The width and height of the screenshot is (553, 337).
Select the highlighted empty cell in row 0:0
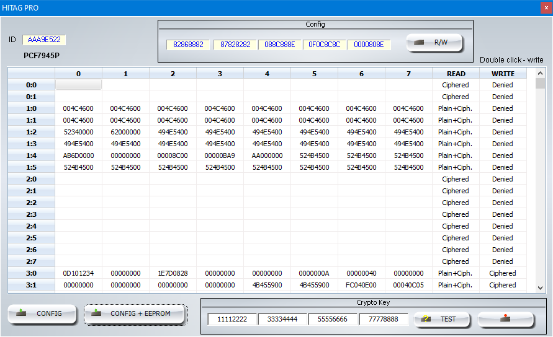tap(79, 85)
